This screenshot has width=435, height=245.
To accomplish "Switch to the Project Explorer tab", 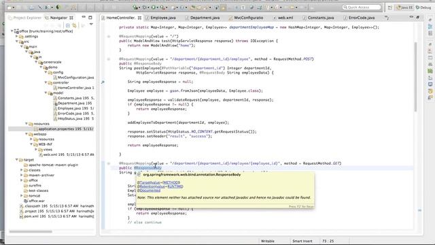I will [x=24, y=18].
